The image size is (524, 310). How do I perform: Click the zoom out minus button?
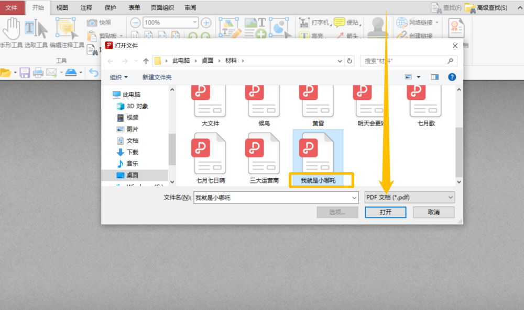point(135,22)
